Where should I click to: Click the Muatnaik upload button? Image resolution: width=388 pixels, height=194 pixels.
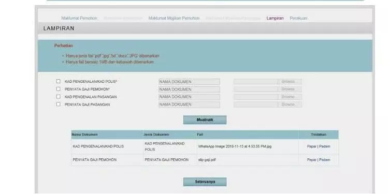(x=205, y=120)
